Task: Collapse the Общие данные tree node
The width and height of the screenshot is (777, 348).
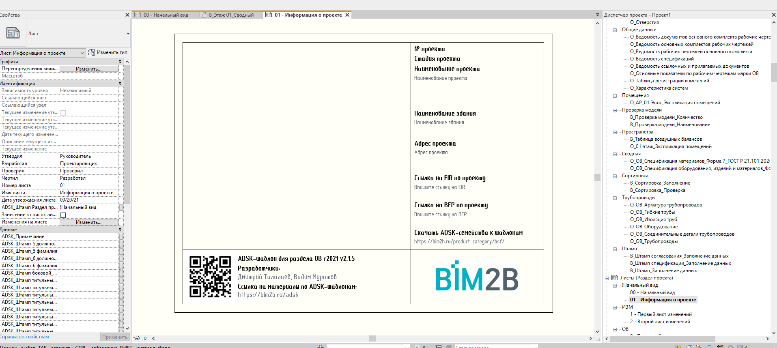Action: pos(615,30)
